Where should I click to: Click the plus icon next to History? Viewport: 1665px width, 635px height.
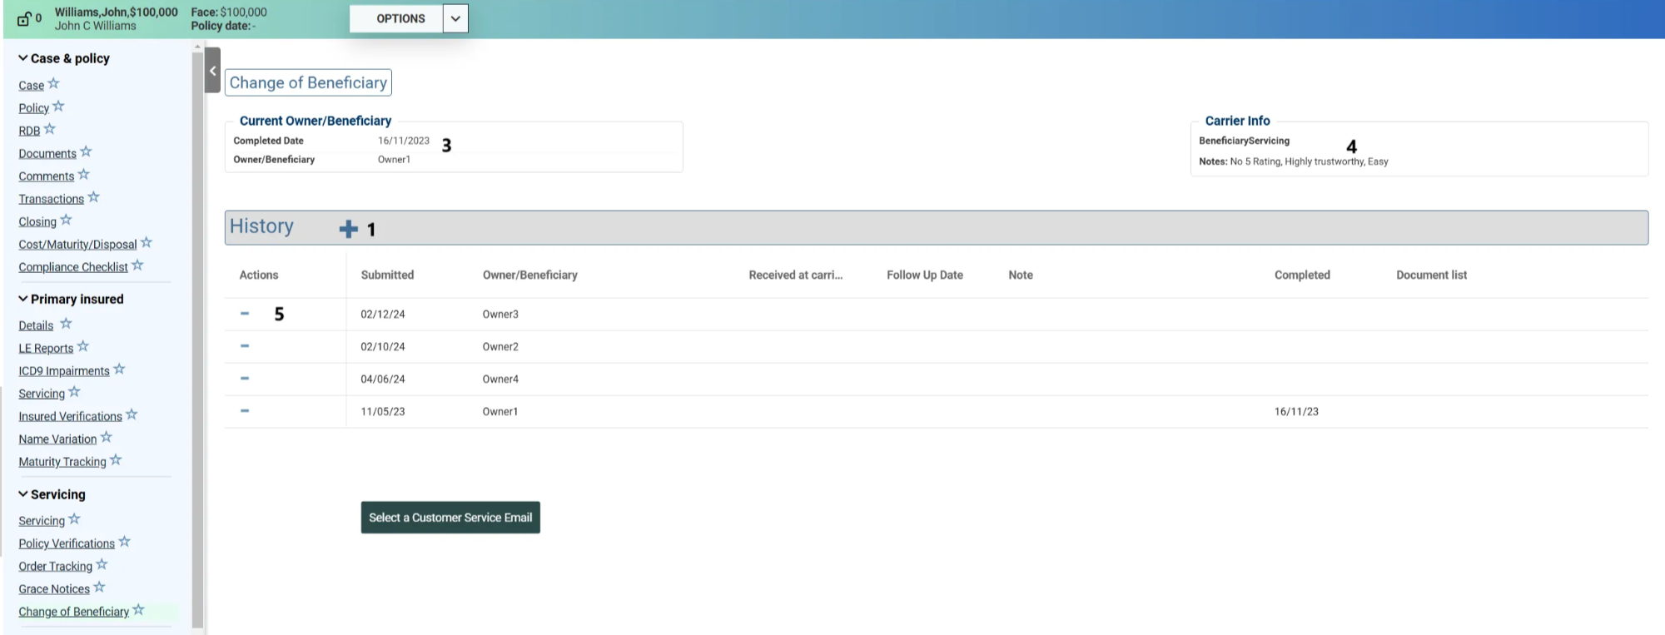[348, 229]
